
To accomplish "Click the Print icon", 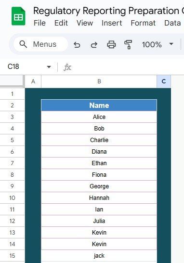I will point(111,45).
